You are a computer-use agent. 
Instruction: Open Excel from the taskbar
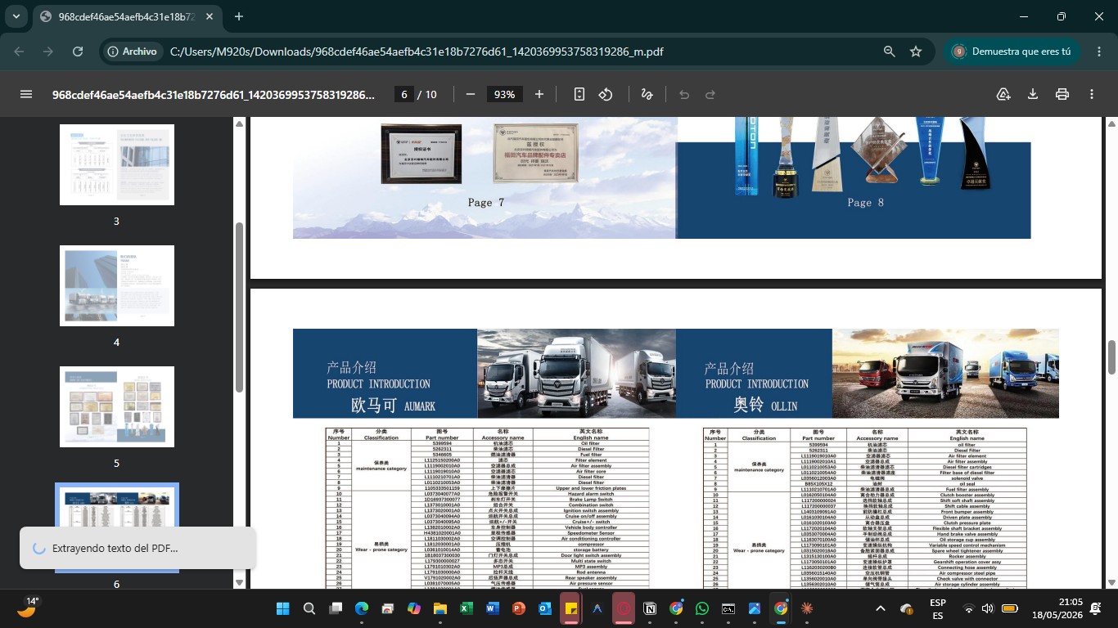tap(467, 608)
